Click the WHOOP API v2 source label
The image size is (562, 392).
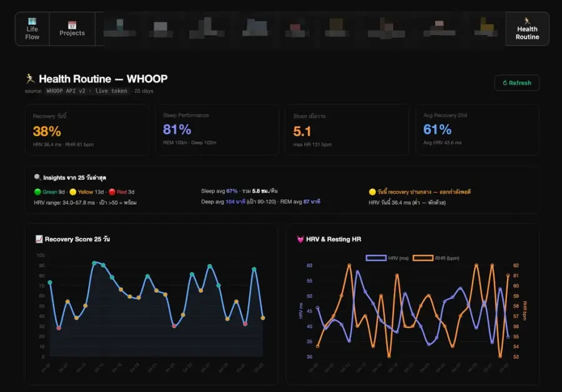point(66,91)
